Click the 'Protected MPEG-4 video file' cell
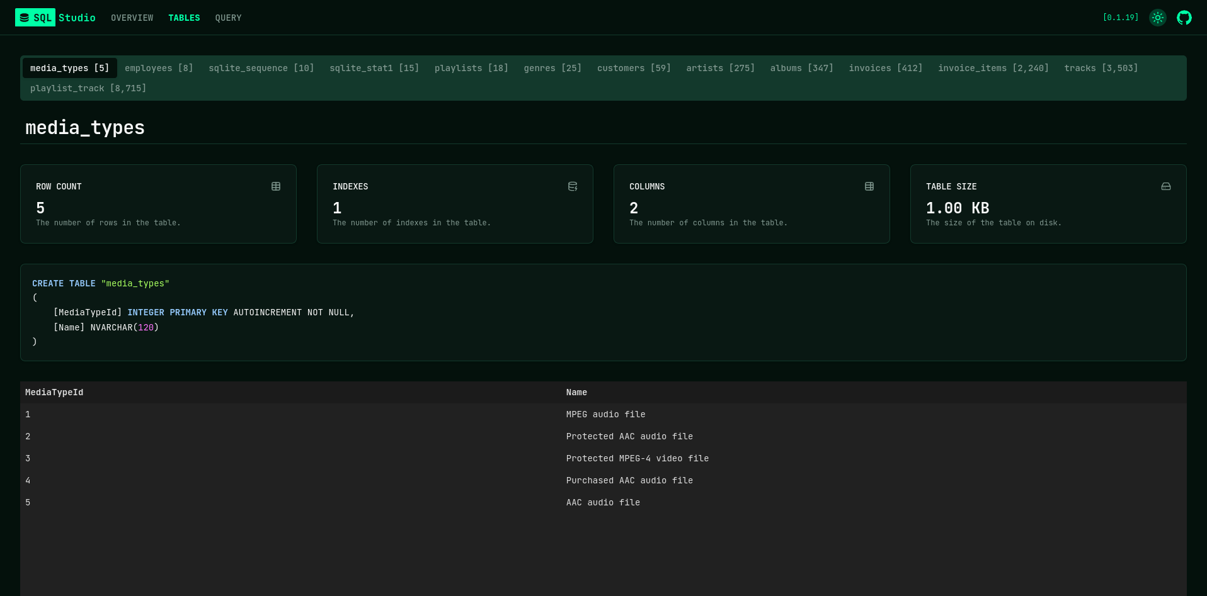Screen dimensions: 1207x596 pyautogui.click(x=637, y=458)
